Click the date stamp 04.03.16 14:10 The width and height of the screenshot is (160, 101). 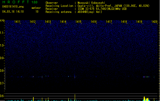pos(13,12)
